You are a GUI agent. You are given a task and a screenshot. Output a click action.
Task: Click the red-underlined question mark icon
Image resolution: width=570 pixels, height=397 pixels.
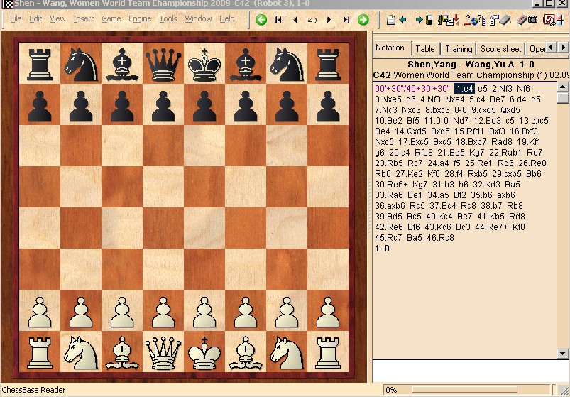tap(468, 20)
